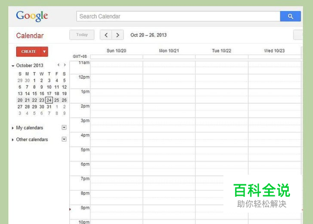Show previous month in mini calendar
The height and width of the screenshot is (224, 313).
point(58,65)
